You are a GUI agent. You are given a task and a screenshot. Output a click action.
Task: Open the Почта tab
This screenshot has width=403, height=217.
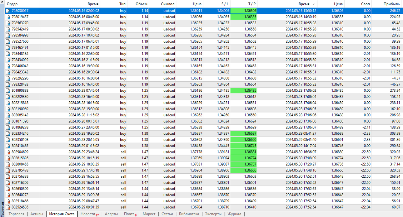[130, 214]
